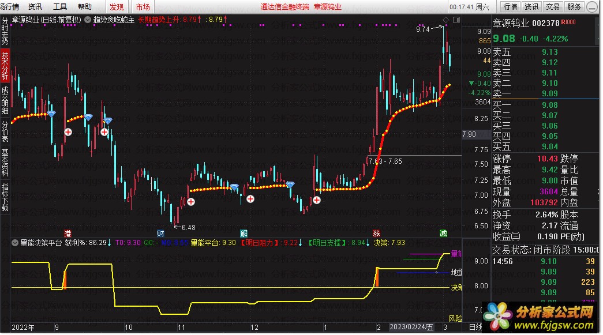Expand the 量能决策平台 indicator dropdown
Image resolution: width=603 pixels, height=335 pixels.
pyautogui.click(x=15, y=243)
